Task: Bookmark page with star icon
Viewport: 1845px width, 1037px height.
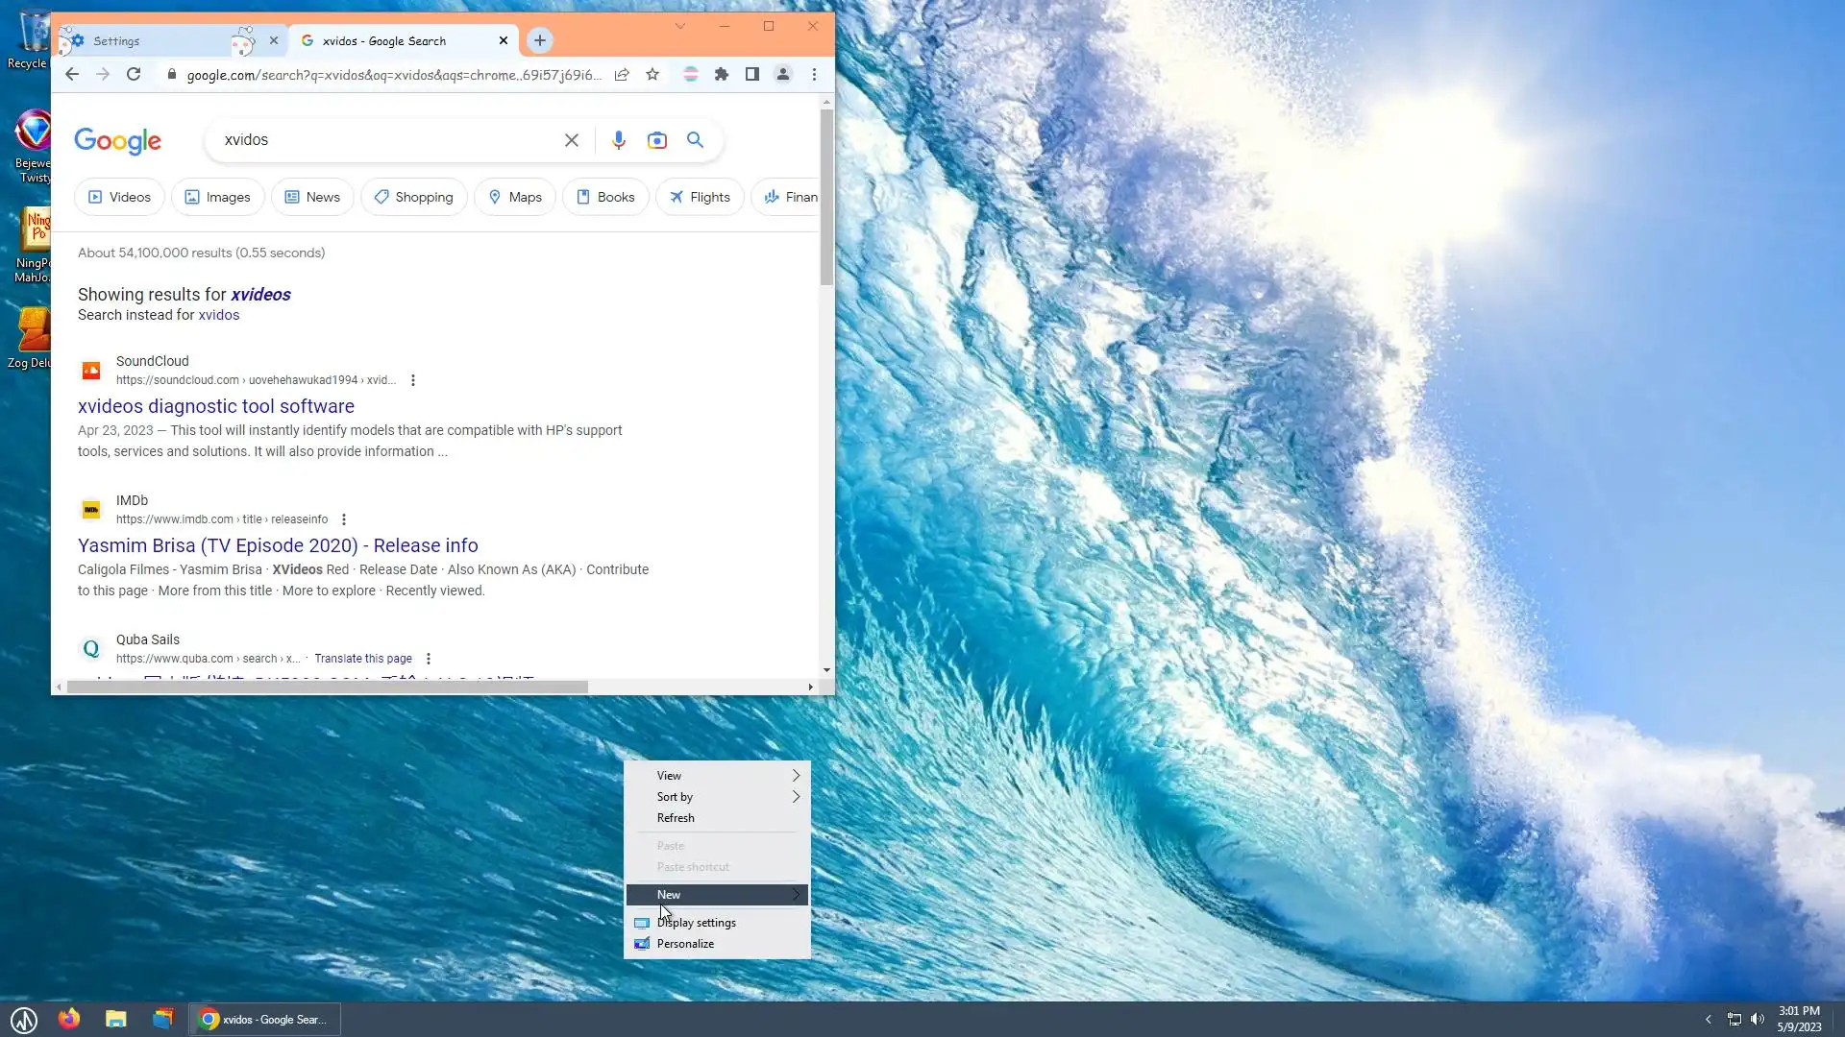Action: tap(652, 74)
